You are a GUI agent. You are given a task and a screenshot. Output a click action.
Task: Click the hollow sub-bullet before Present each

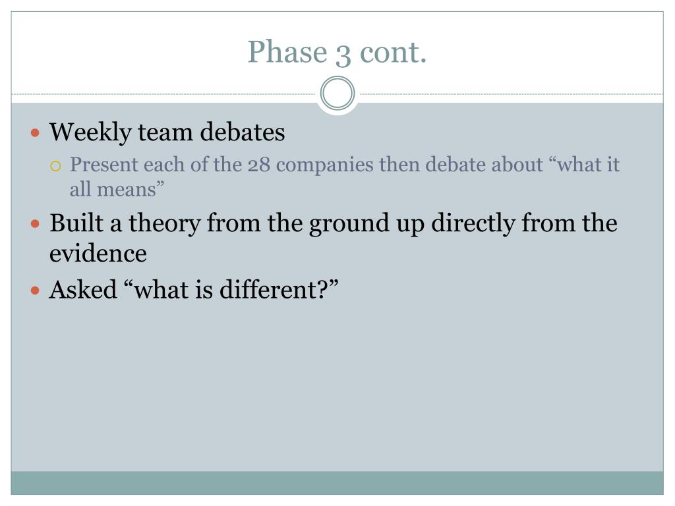pyautogui.click(x=56, y=165)
